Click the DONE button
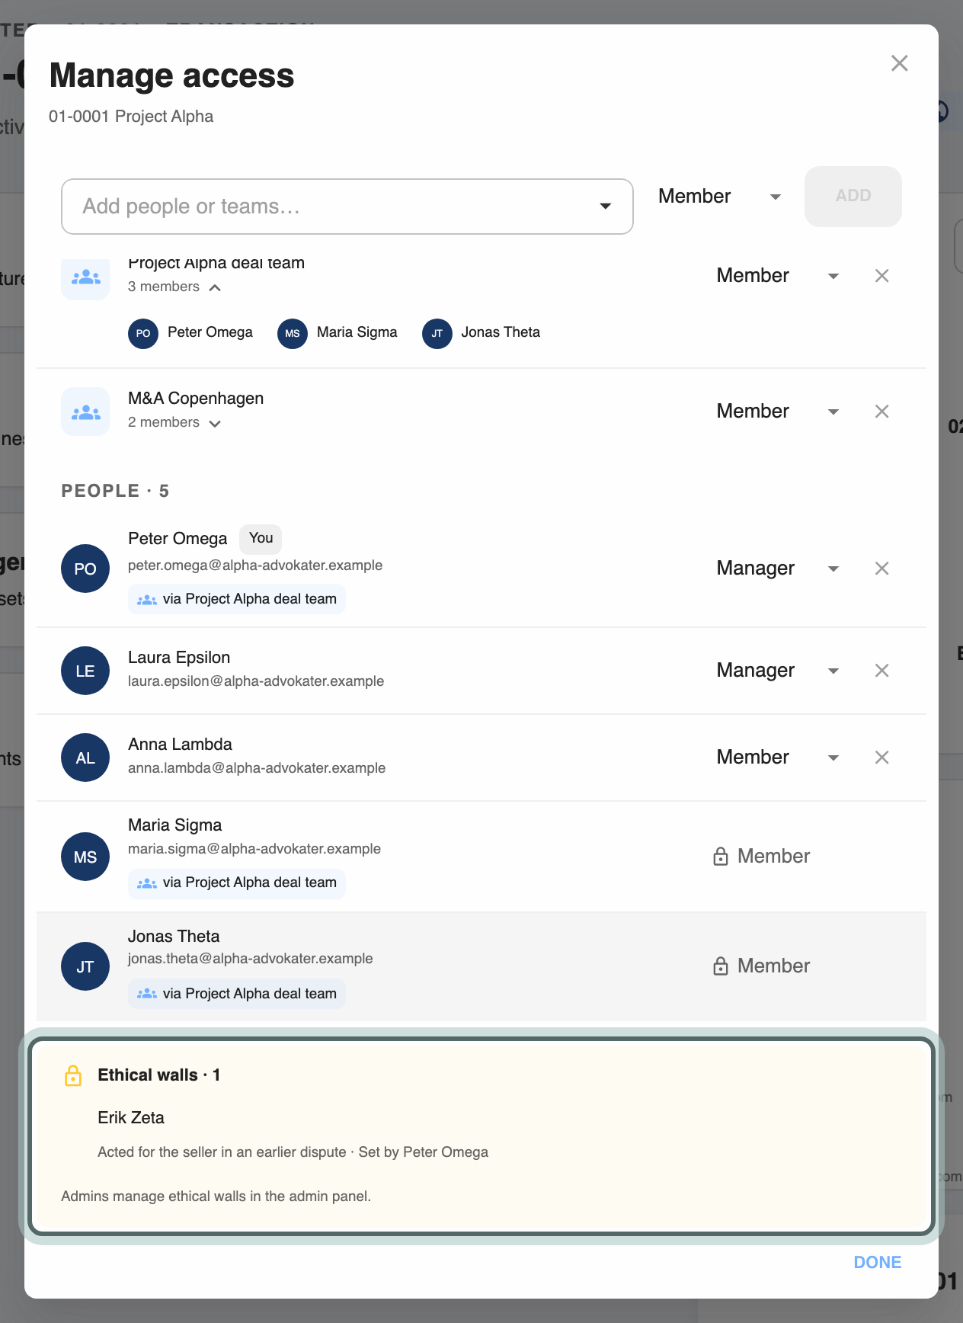This screenshot has width=963, height=1323. [878, 1263]
